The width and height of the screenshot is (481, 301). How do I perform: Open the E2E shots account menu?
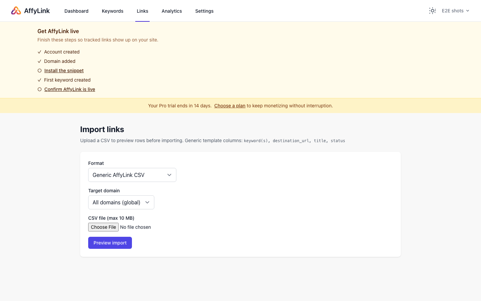pyautogui.click(x=456, y=11)
